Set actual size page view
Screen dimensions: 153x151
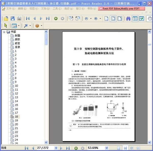click(106, 18)
